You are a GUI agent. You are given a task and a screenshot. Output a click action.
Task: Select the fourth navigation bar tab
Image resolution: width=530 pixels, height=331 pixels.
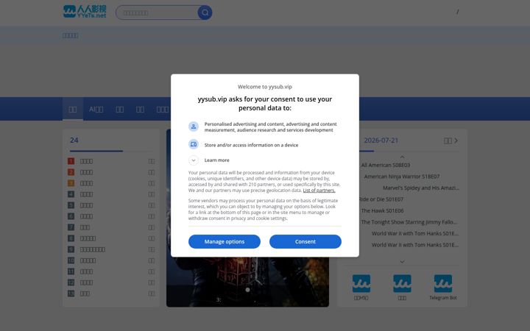click(x=140, y=109)
